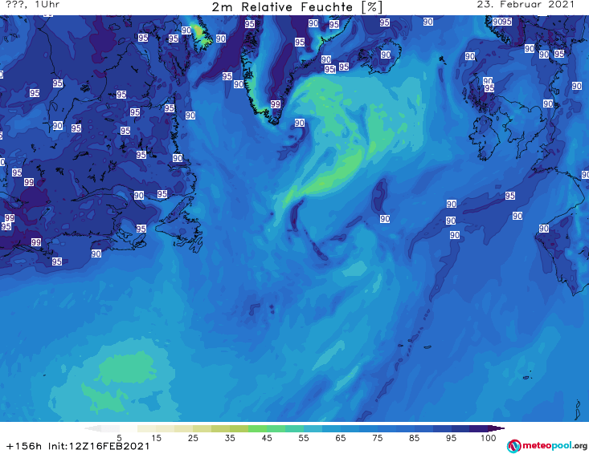Screen dimensions: 589x454
Task: Click the legend value '100'
Action: pos(488,438)
